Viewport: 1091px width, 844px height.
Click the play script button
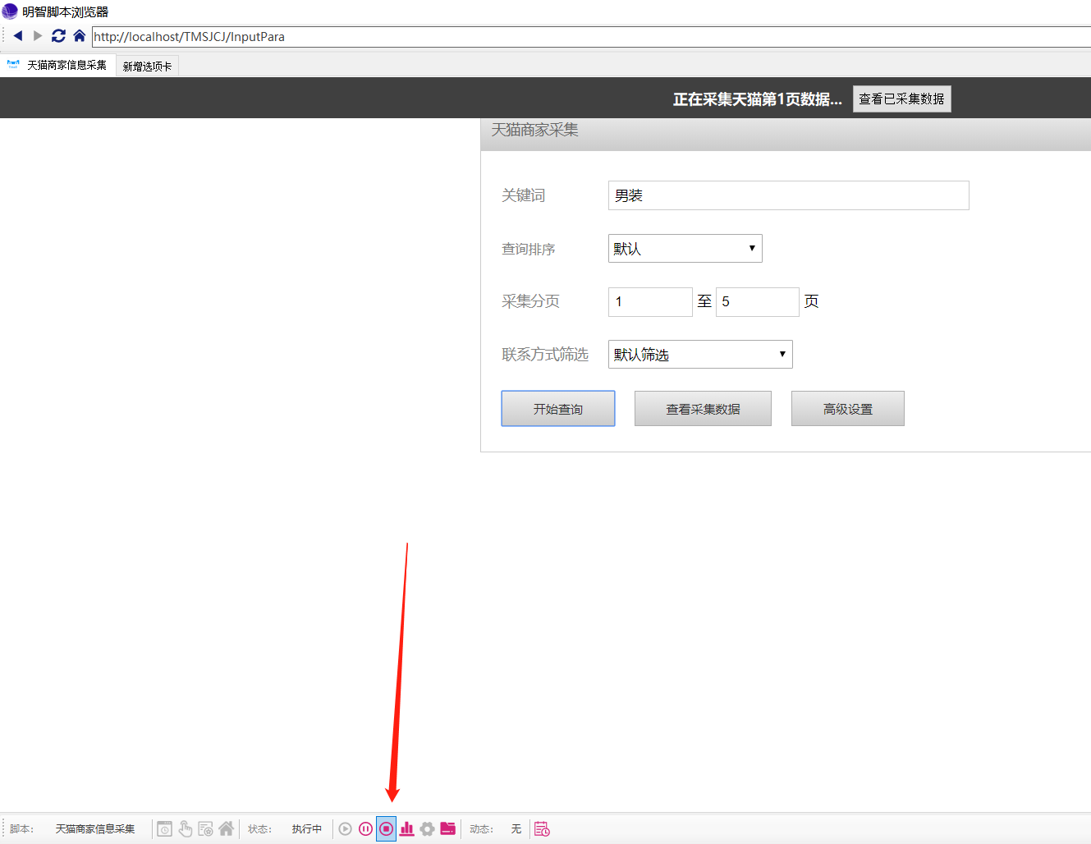coord(346,829)
